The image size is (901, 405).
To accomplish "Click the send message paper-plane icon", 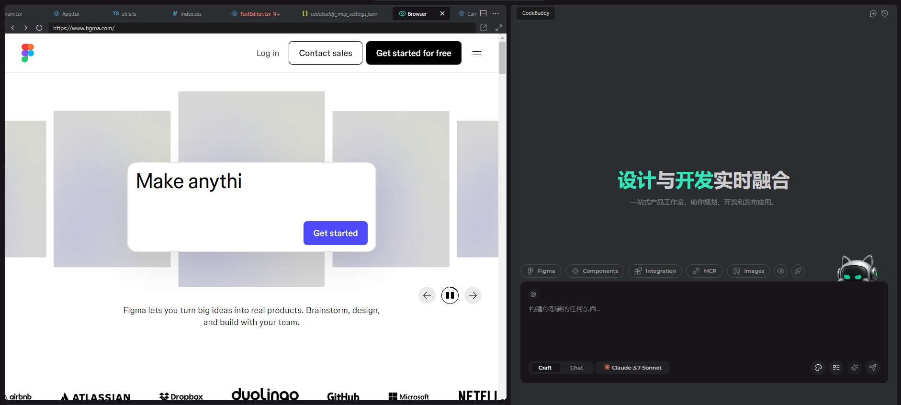I will pos(873,368).
